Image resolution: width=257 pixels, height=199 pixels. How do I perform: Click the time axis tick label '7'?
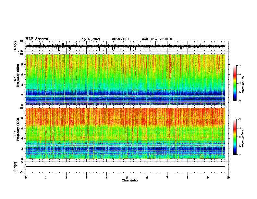pyautogui.click(x=167, y=178)
